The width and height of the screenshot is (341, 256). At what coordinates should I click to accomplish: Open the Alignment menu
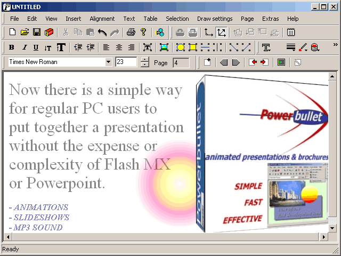(102, 19)
